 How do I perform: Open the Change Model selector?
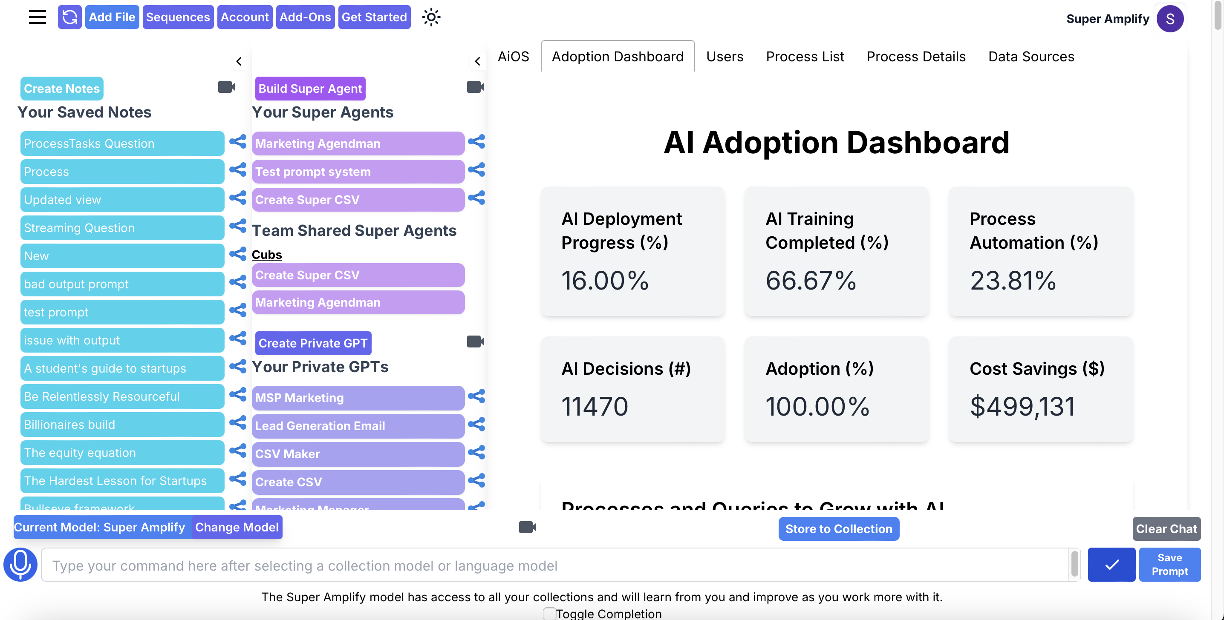click(237, 528)
